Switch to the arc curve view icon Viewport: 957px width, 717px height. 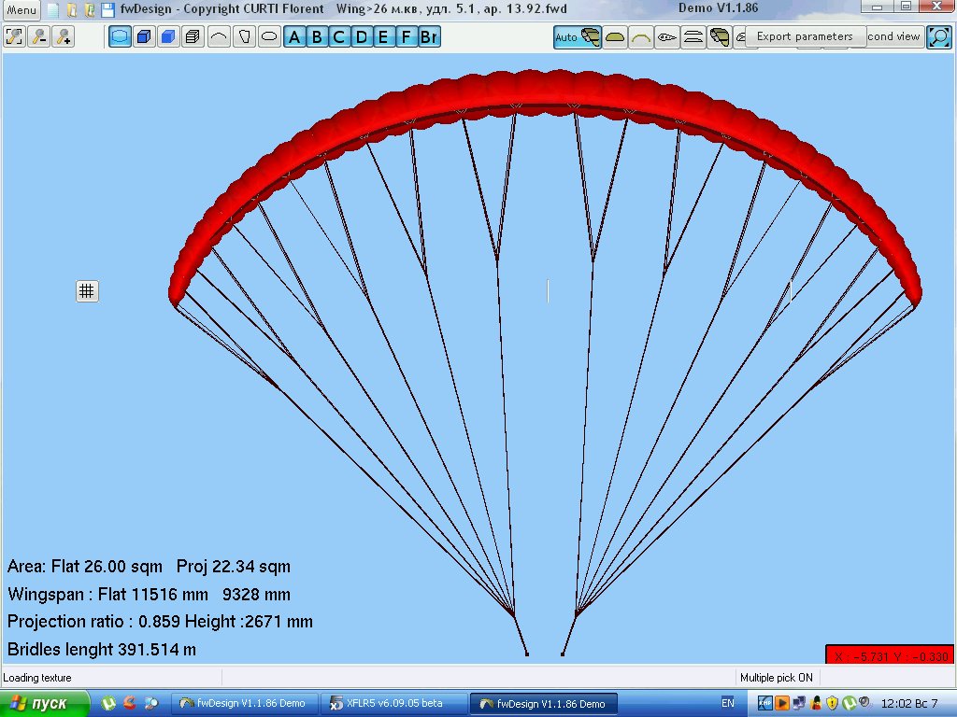click(x=218, y=37)
